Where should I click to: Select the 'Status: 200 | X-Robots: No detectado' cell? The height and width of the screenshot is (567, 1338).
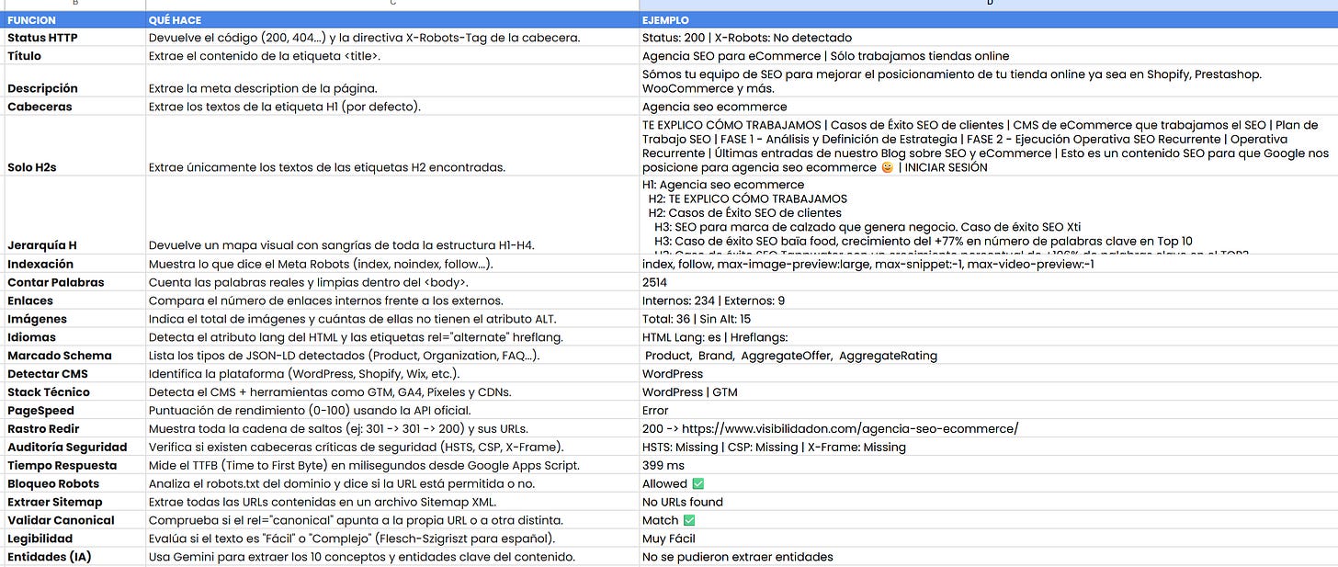tap(988, 38)
